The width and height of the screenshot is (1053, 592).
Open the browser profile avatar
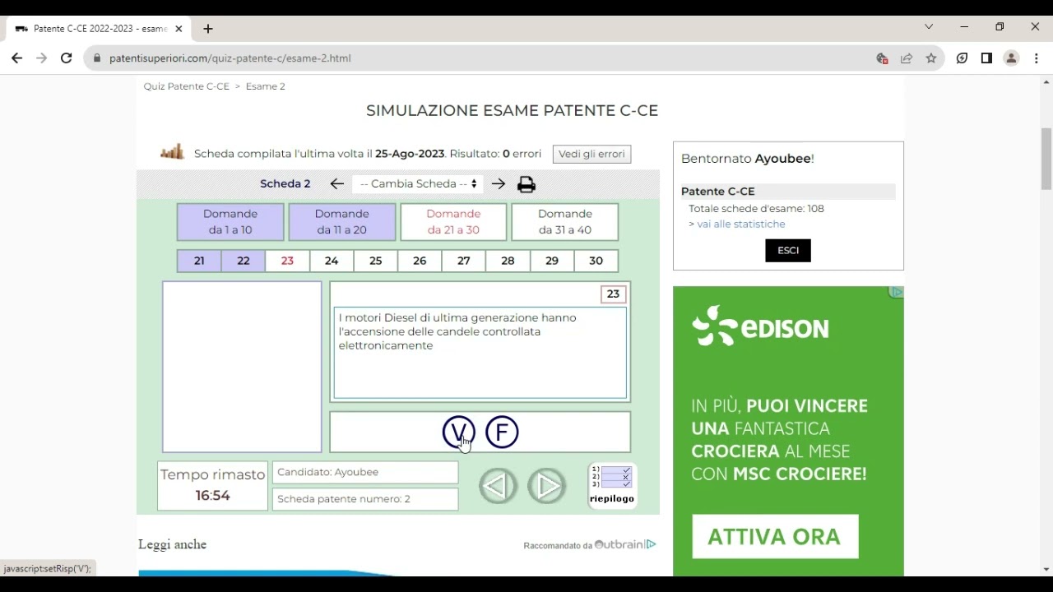point(1012,58)
